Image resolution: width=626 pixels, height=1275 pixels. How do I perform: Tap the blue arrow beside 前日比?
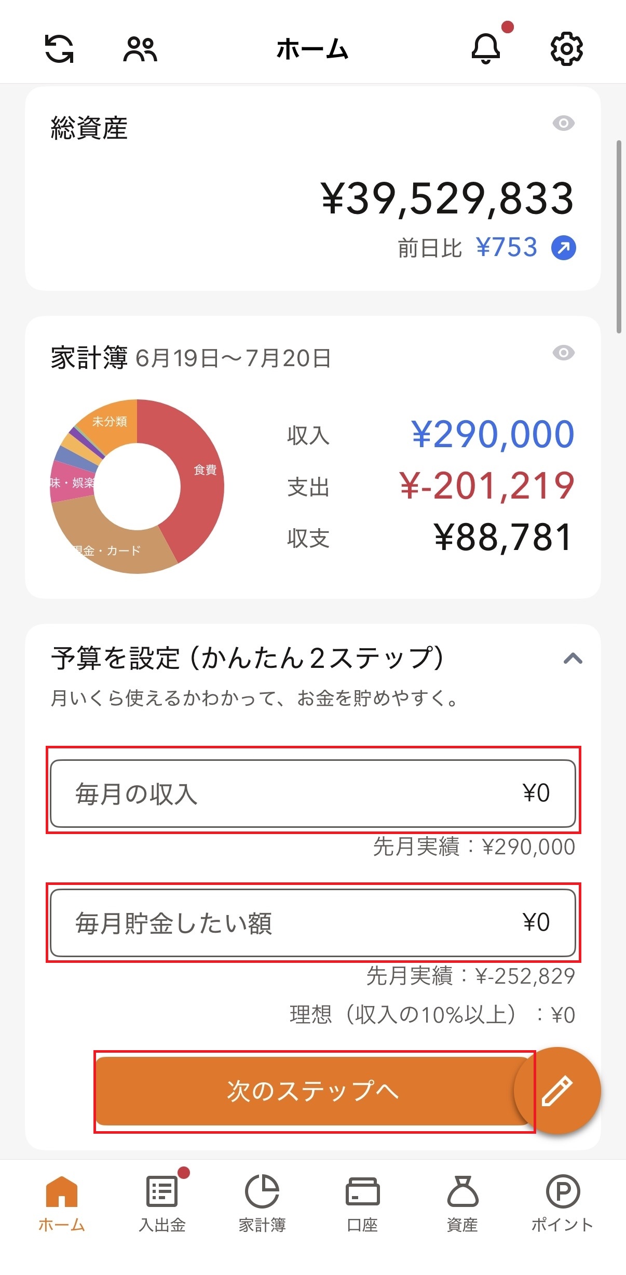[564, 248]
